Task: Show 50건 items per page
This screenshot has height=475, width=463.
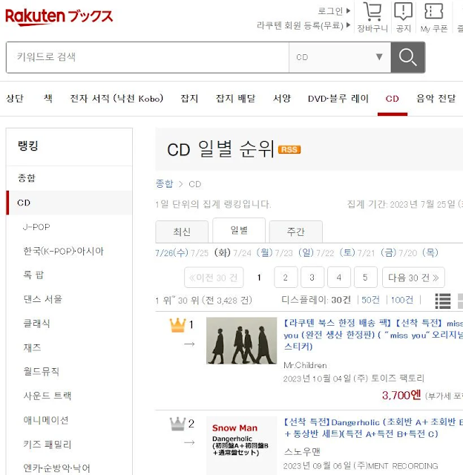Action: click(370, 300)
